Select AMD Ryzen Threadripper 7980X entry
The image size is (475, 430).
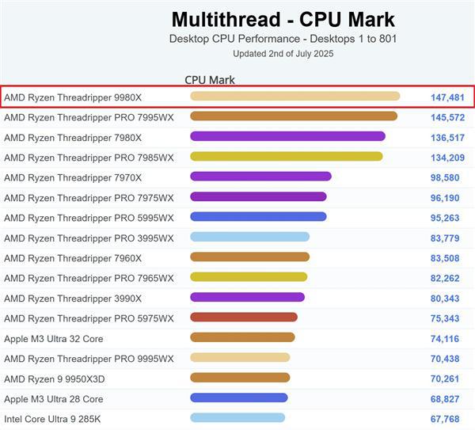click(73, 137)
